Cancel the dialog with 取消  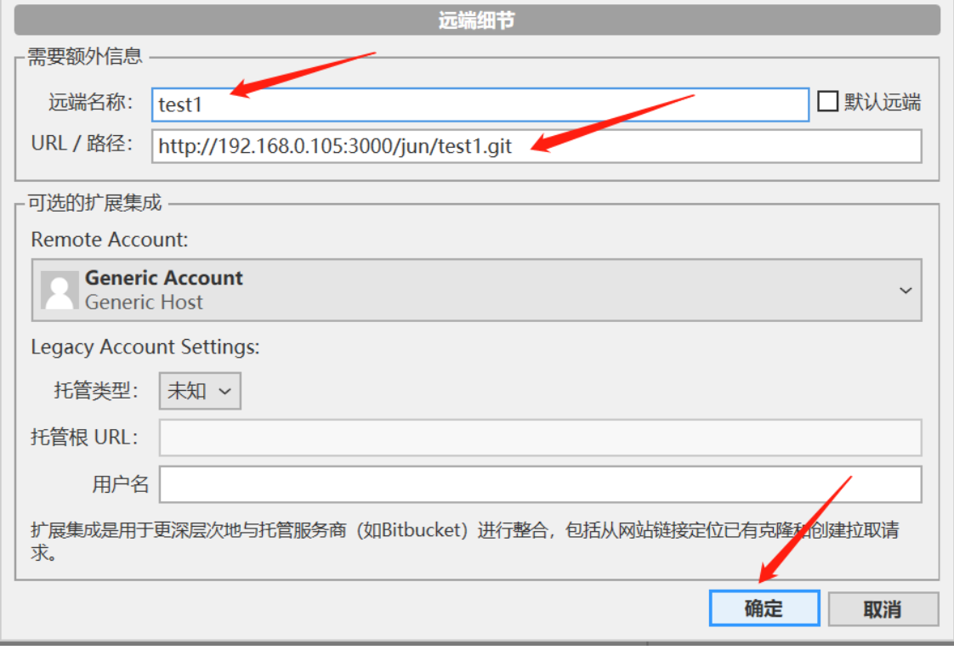point(883,609)
